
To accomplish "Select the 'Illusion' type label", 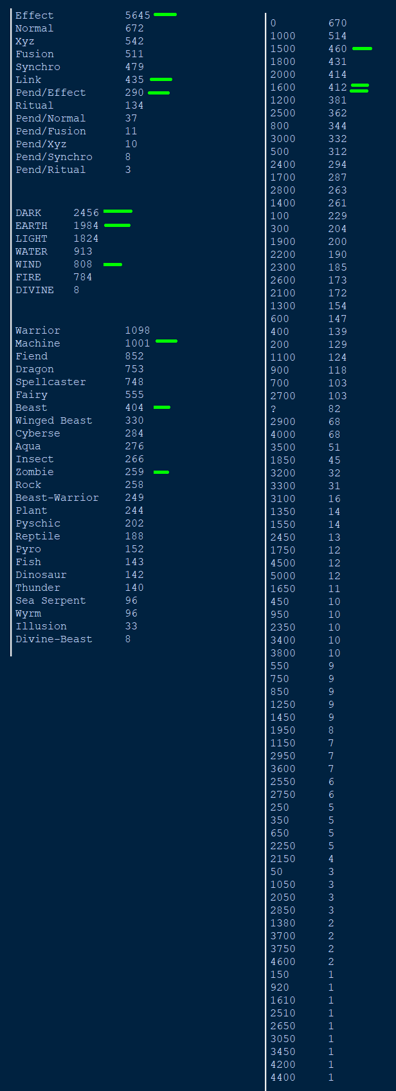I will click(x=41, y=626).
